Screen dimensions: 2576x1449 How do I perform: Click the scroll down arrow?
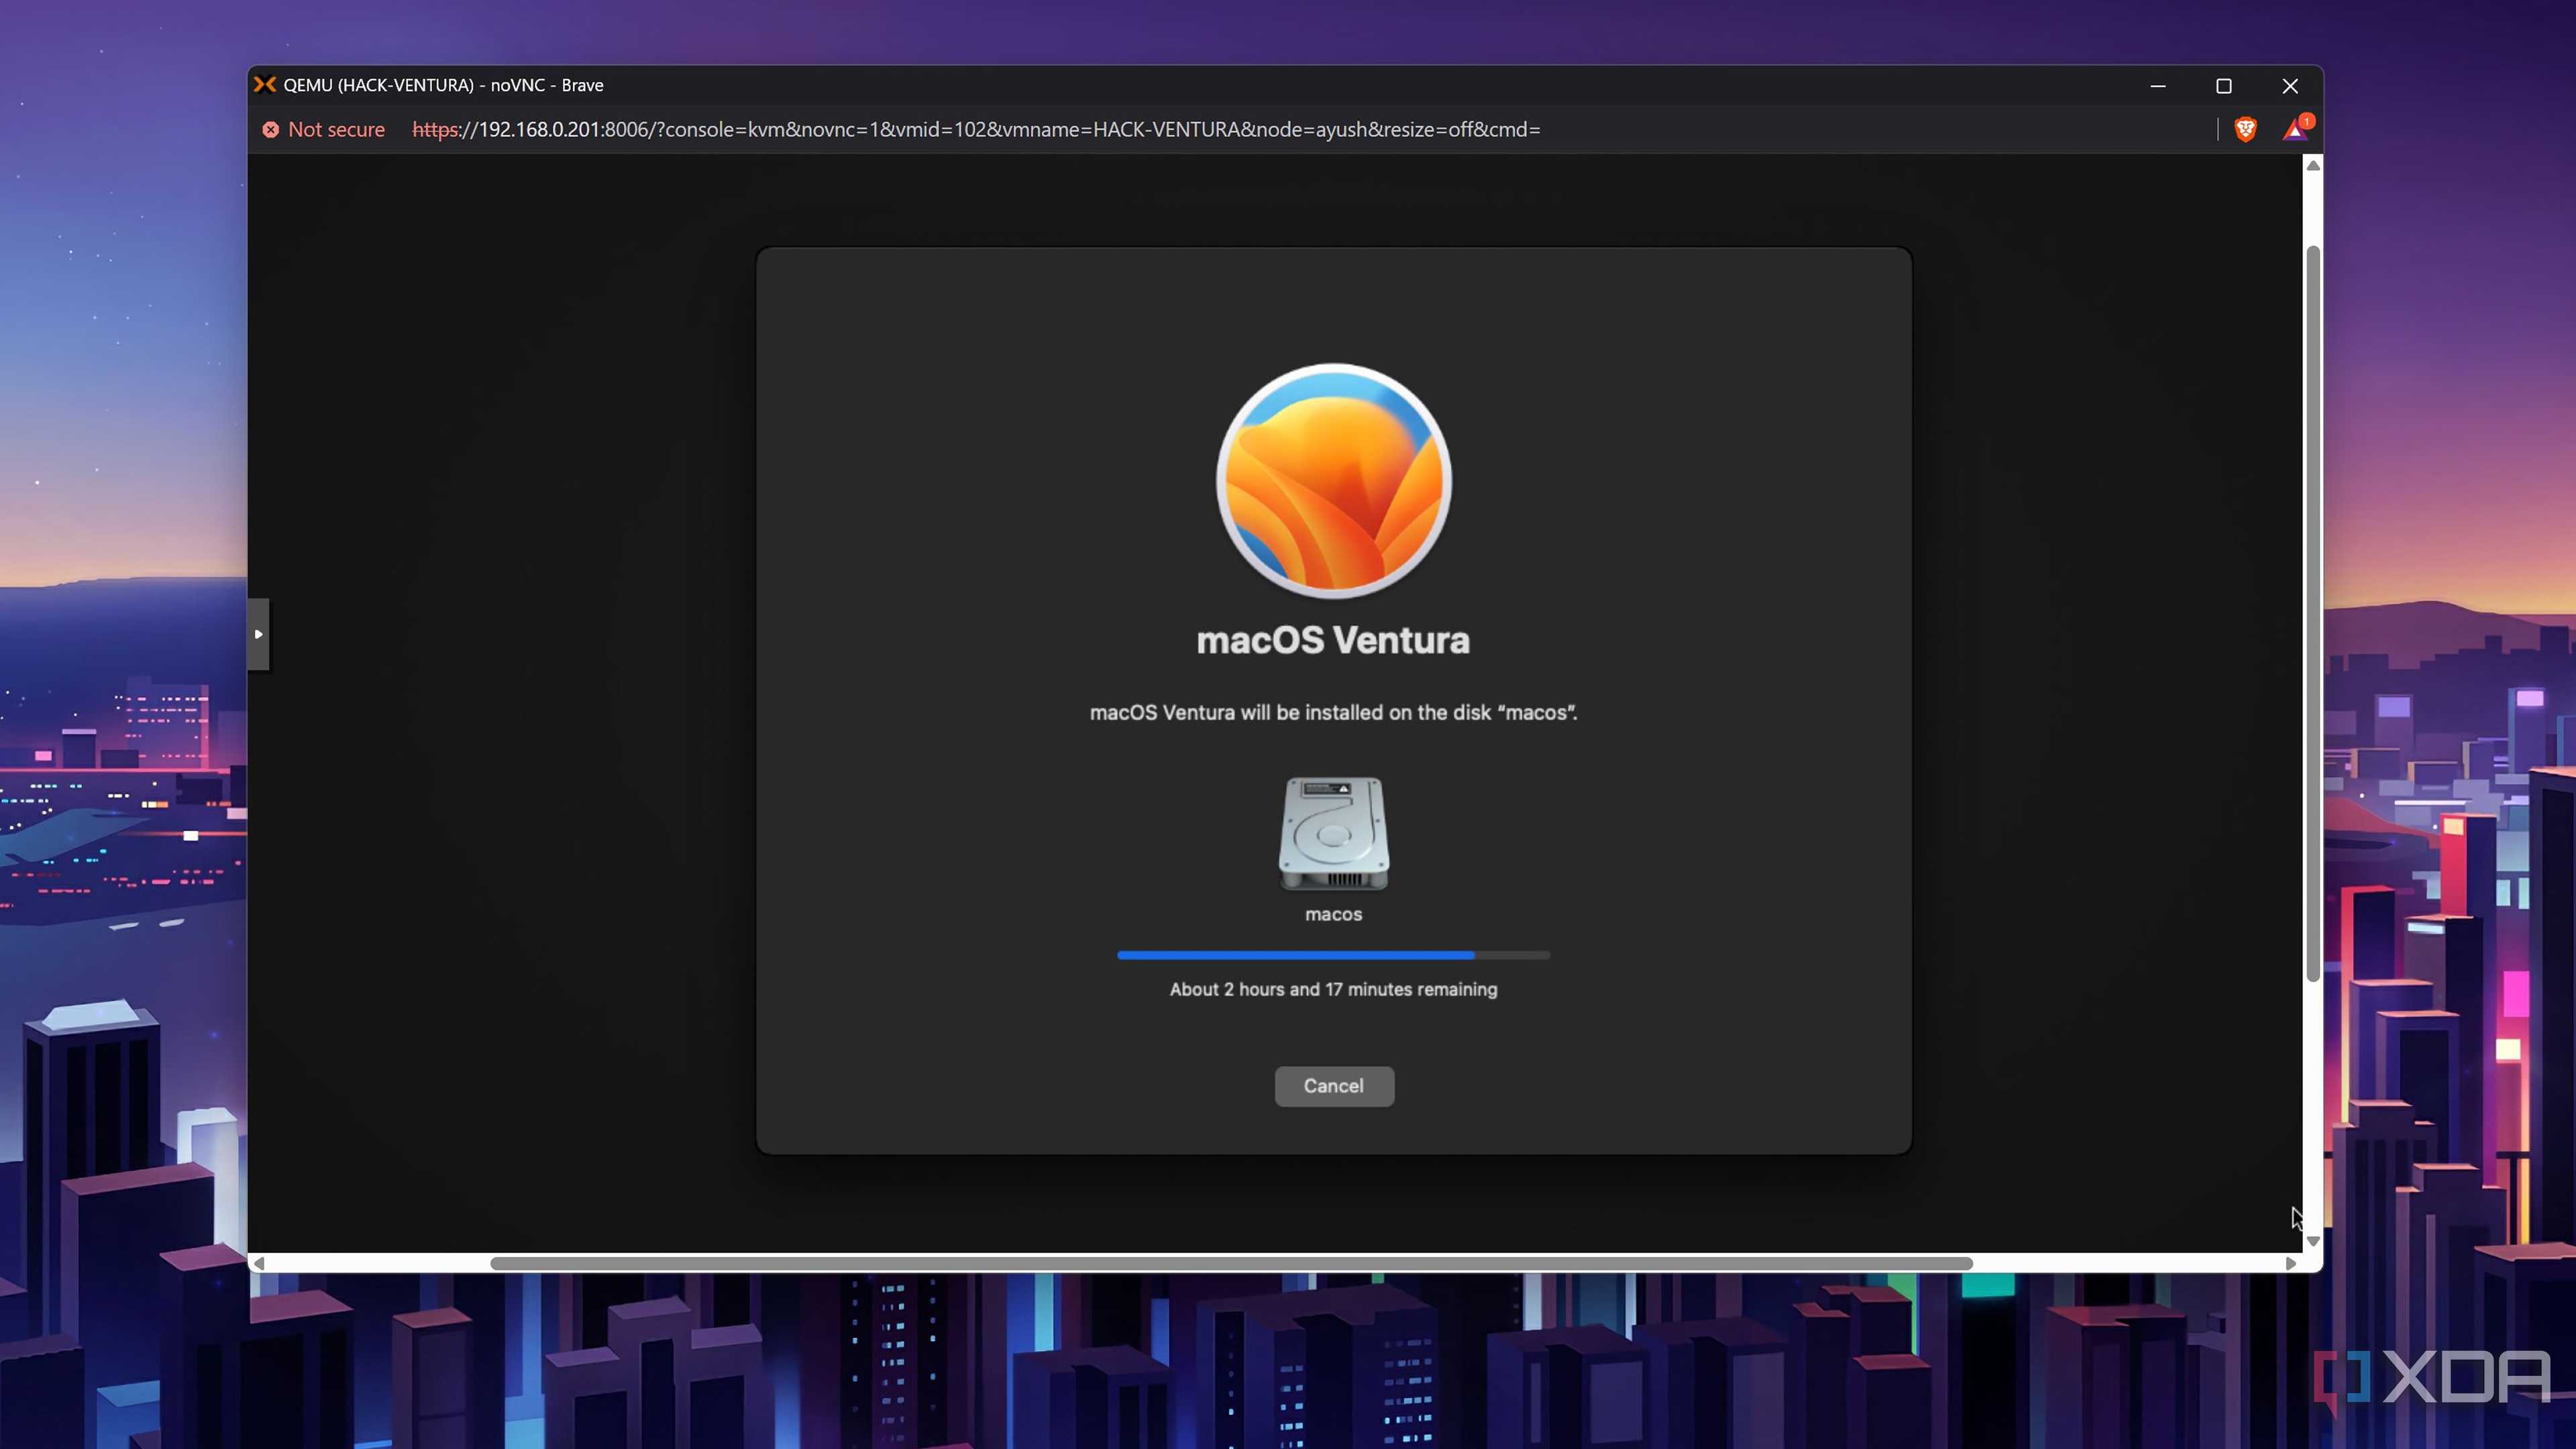click(2312, 1241)
